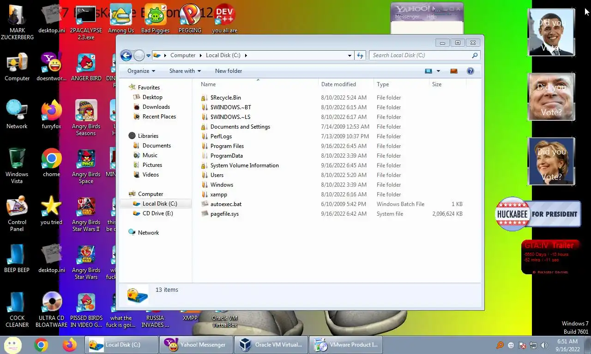Click the Huckabee For President gadget
Viewport: 591px width, 354px height.
click(x=538, y=214)
